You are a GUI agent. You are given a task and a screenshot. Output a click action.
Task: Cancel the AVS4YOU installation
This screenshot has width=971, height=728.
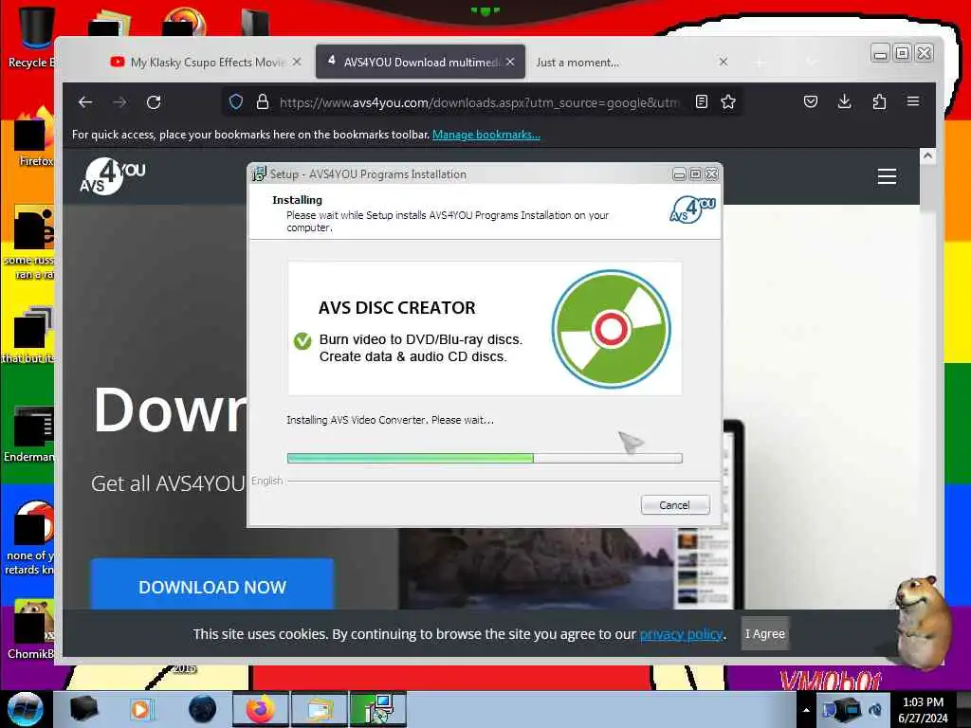pyautogui.click(x=675, y=505)
